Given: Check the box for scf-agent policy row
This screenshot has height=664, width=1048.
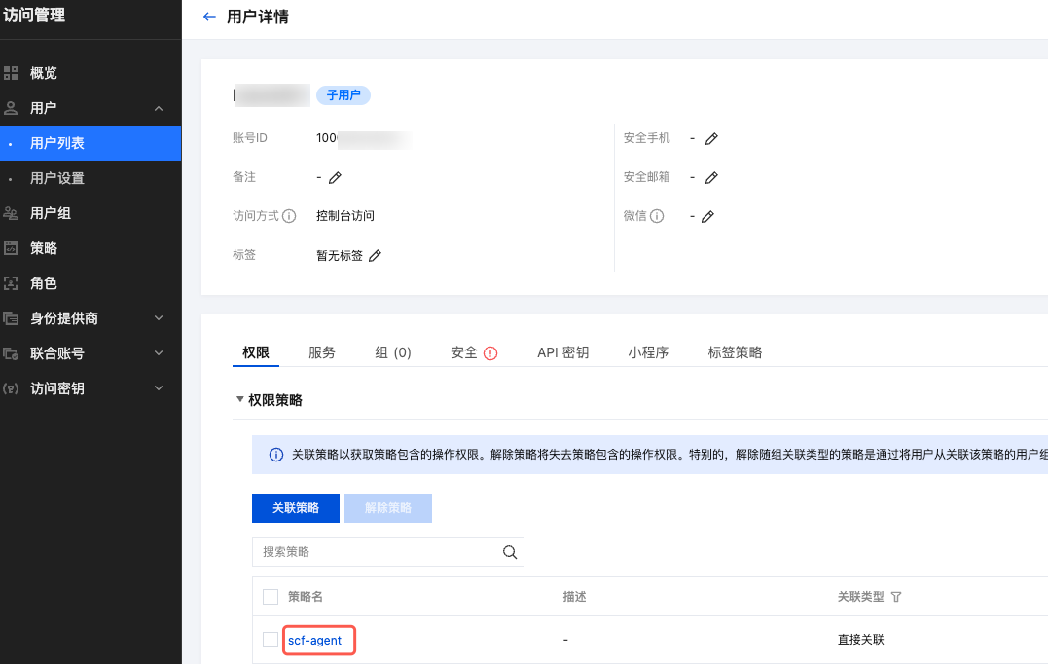Looking at the screenshot, I should tap(271, 640).
